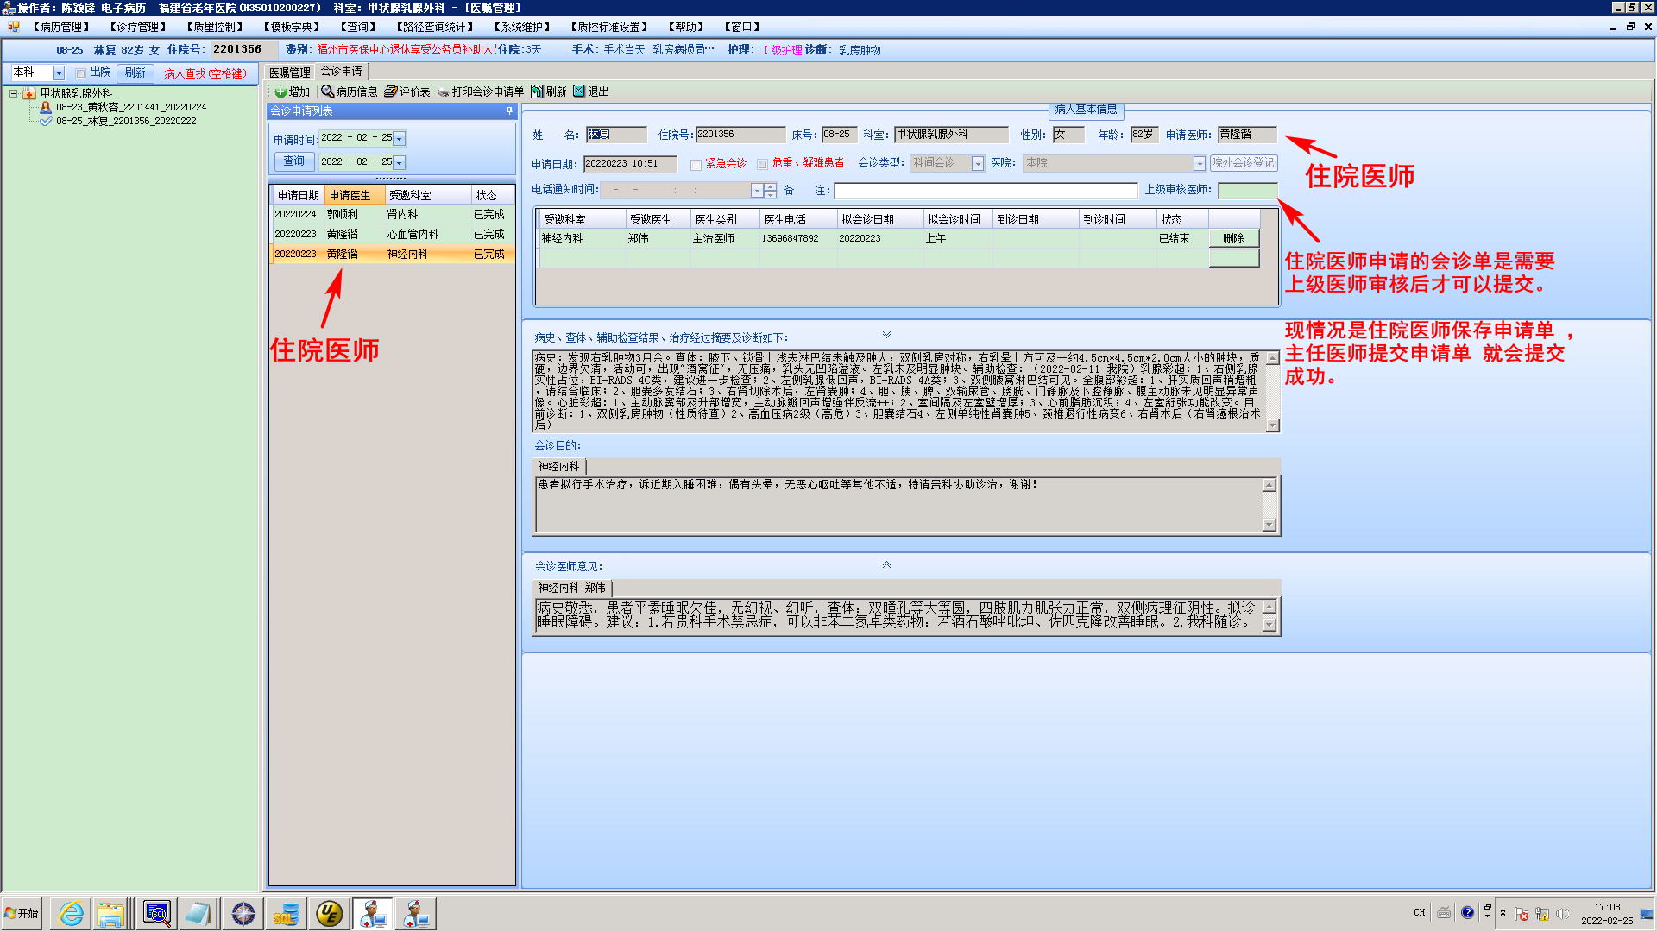Click the 删除 button in consultation row
The image size is (1657, 932).
1233,239
